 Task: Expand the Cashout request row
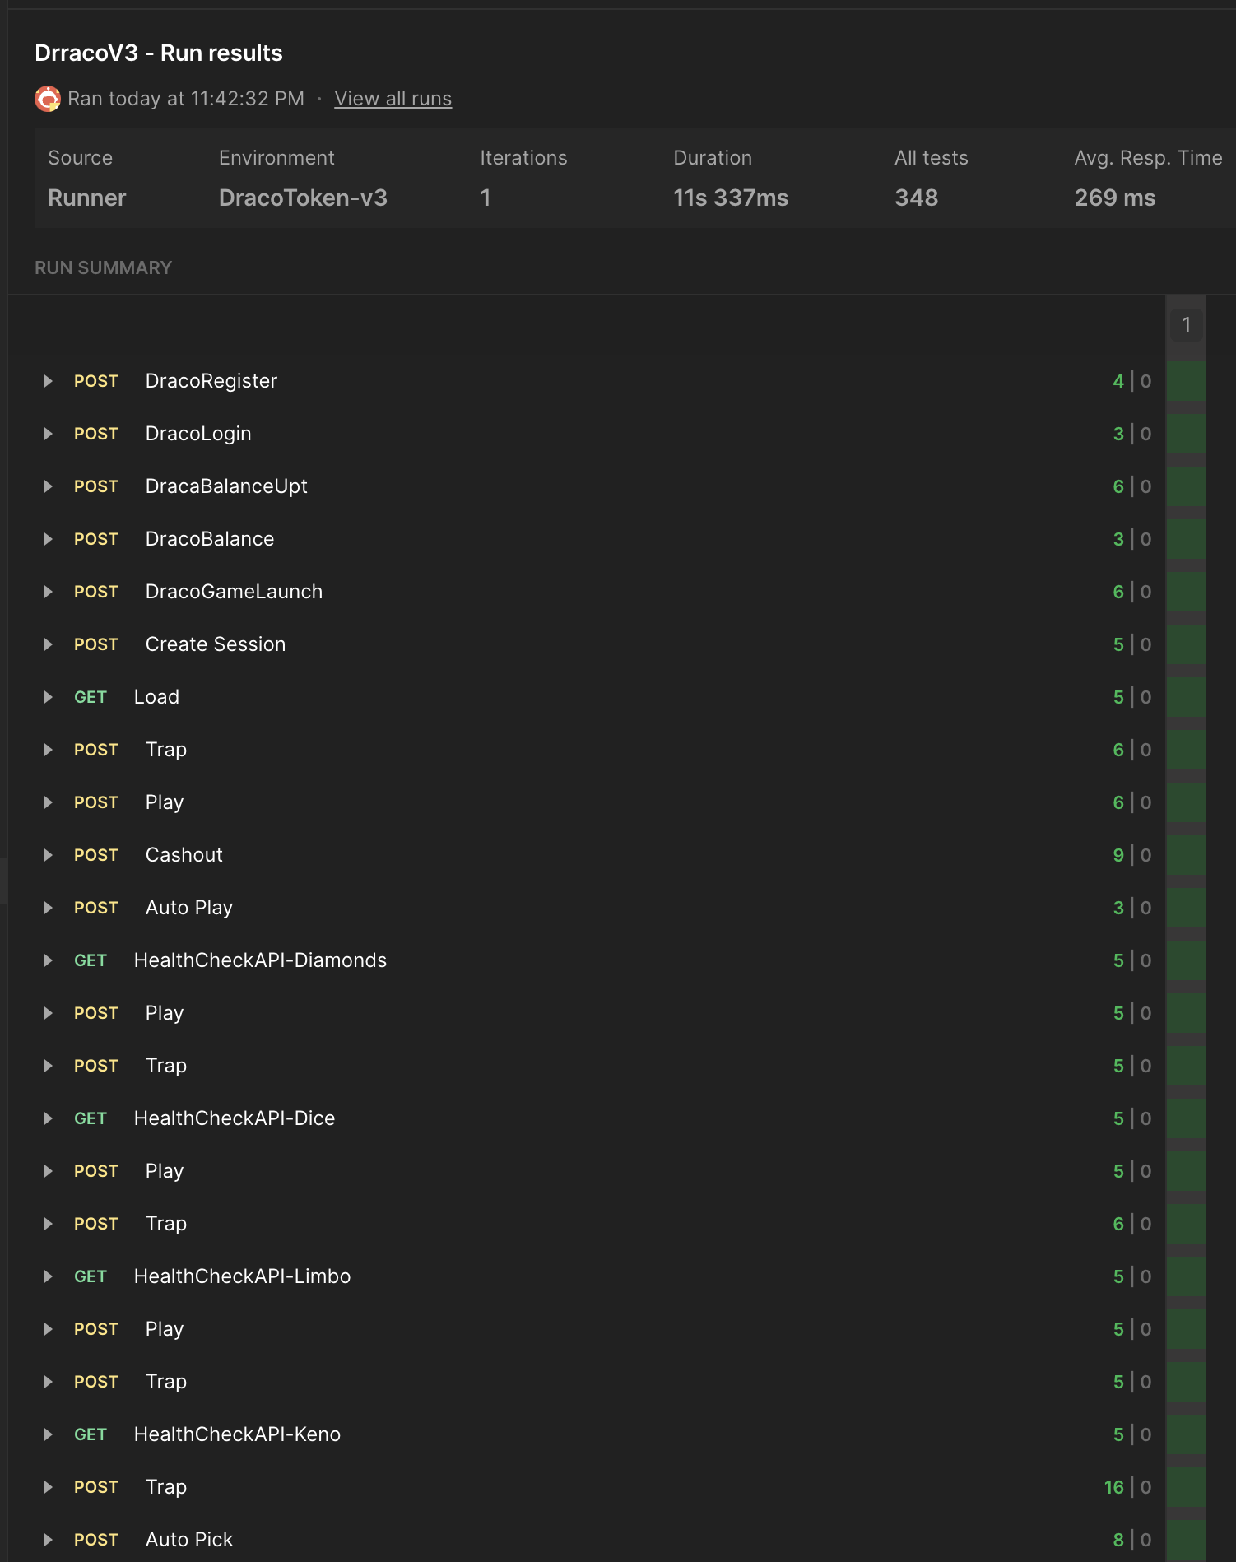[x=49, y=855]
